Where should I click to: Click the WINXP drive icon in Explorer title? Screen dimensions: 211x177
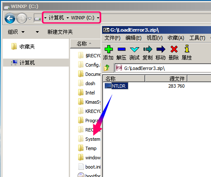(x=7, y=7)
